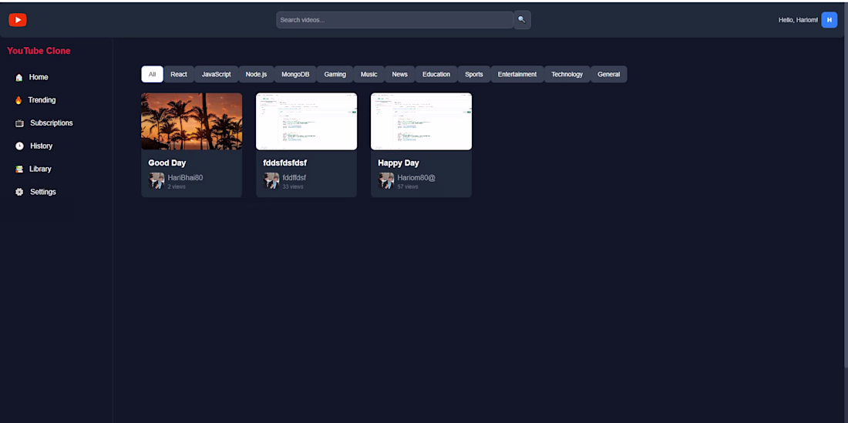Click the Happy Day video title
Viewport: 848px width, 423px height.
[399, 163]
